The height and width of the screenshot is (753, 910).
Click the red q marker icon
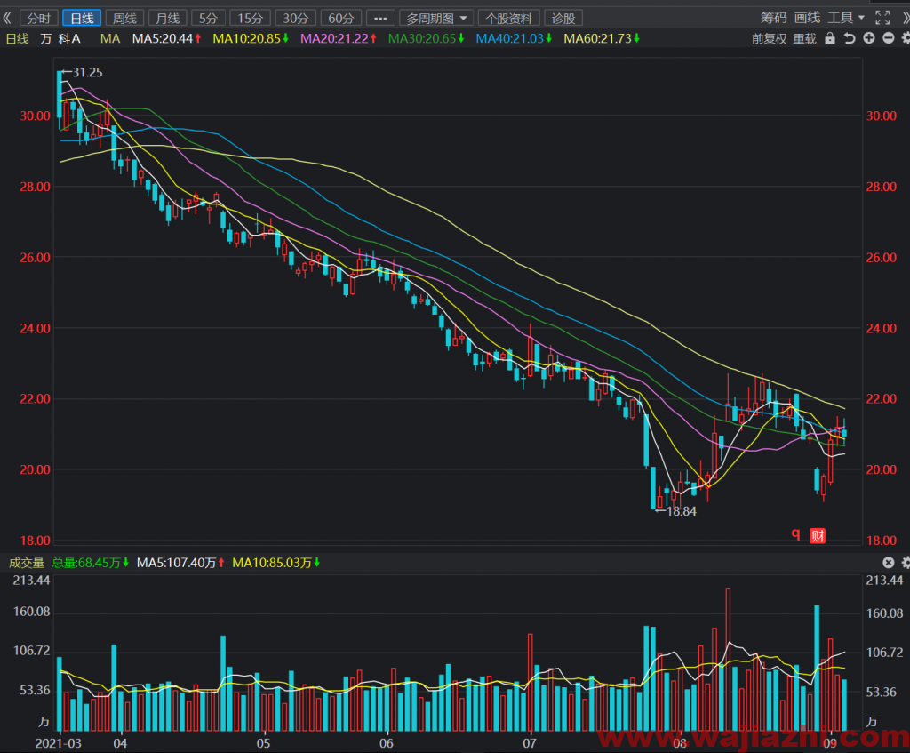tap(795, 533)
